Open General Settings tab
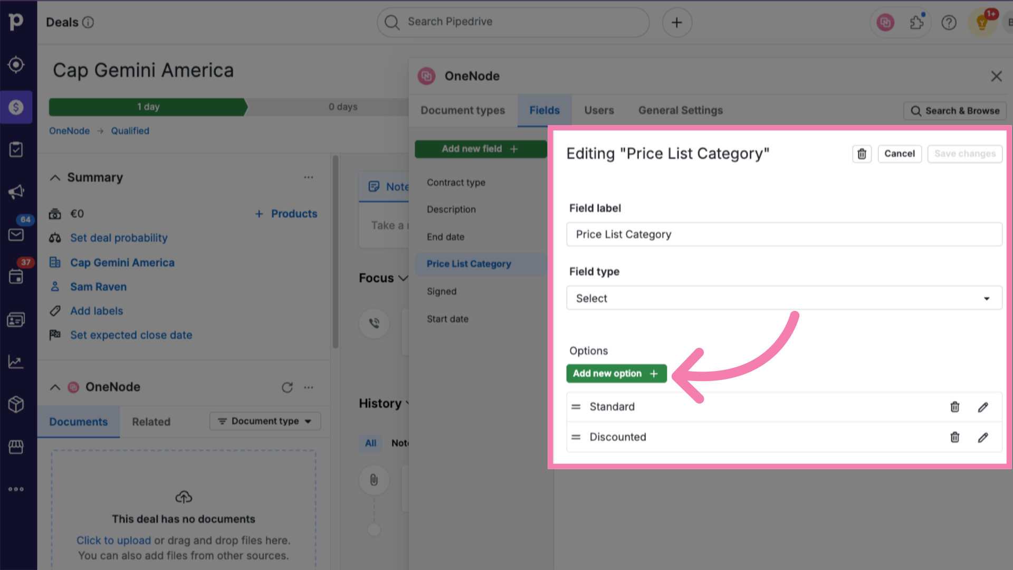 click(681, 110)
